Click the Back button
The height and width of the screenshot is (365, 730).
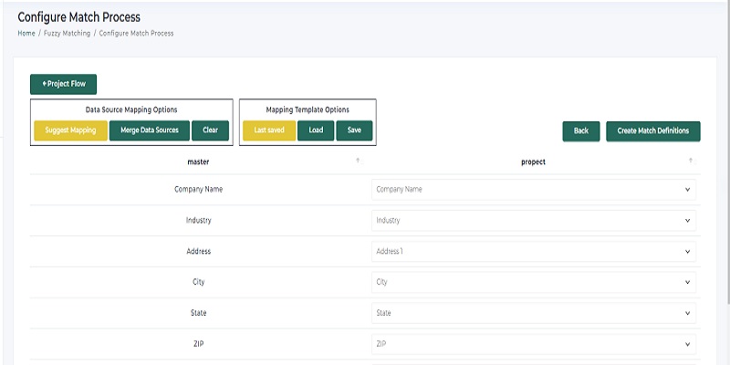580,131
